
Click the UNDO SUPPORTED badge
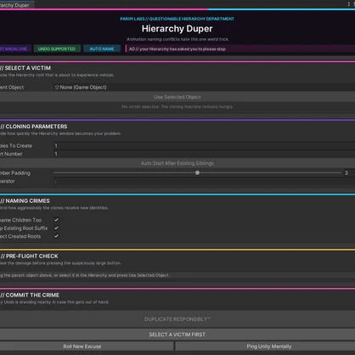[57, 49]
